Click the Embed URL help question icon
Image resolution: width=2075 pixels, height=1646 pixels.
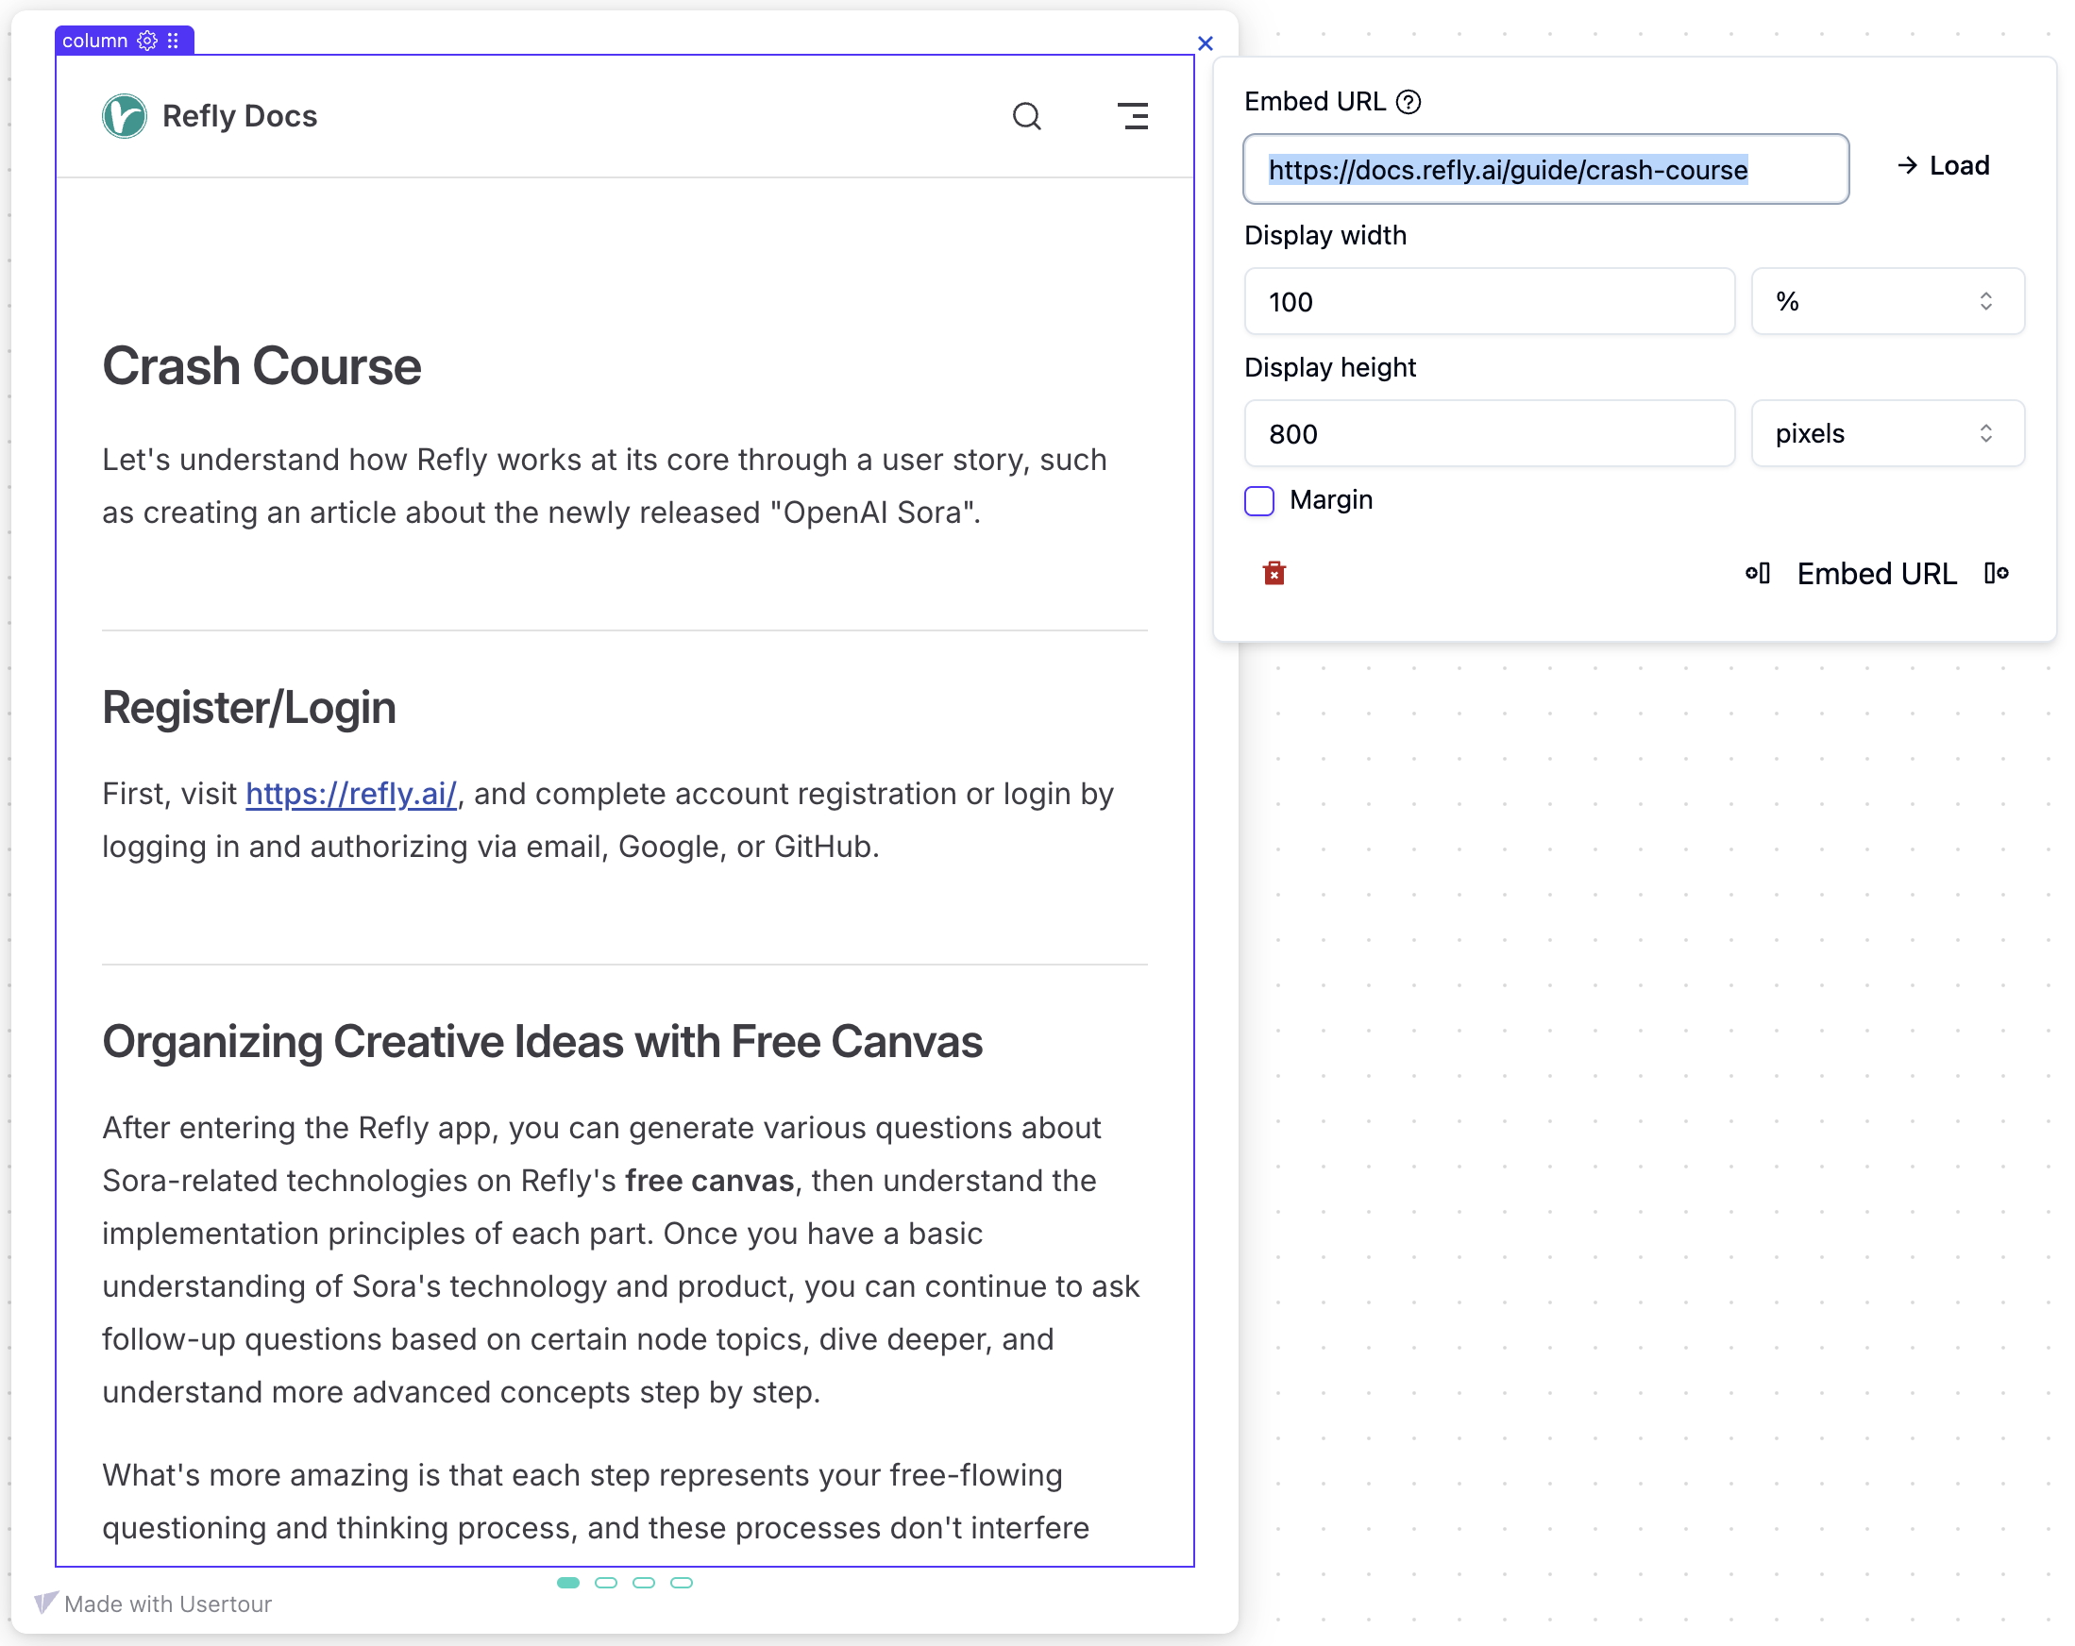click(1409, 102)
